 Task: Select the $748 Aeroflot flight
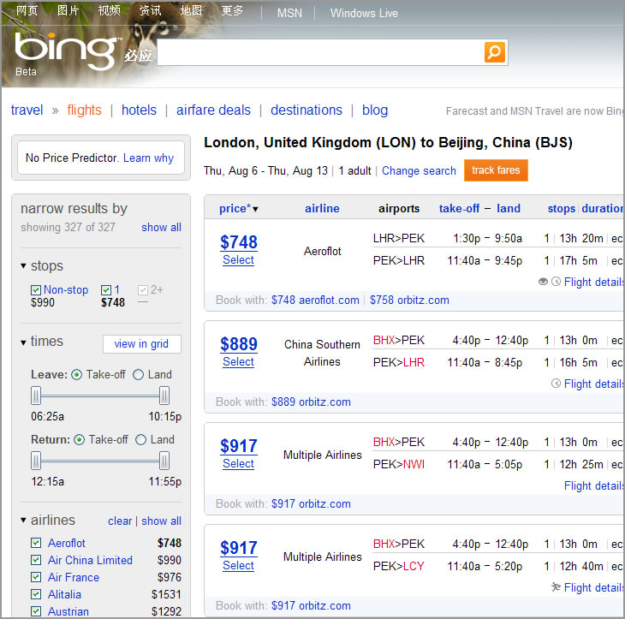point(238,260)
